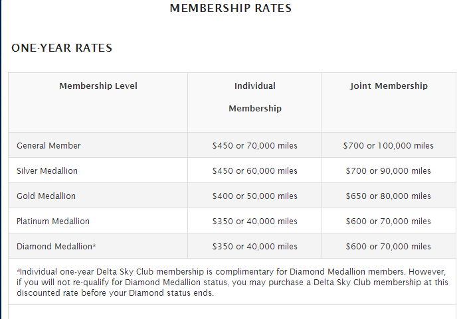
Task: Click Platinum Medallion's $600 or 70,000 miles cell
Action: tap(389, 221)
